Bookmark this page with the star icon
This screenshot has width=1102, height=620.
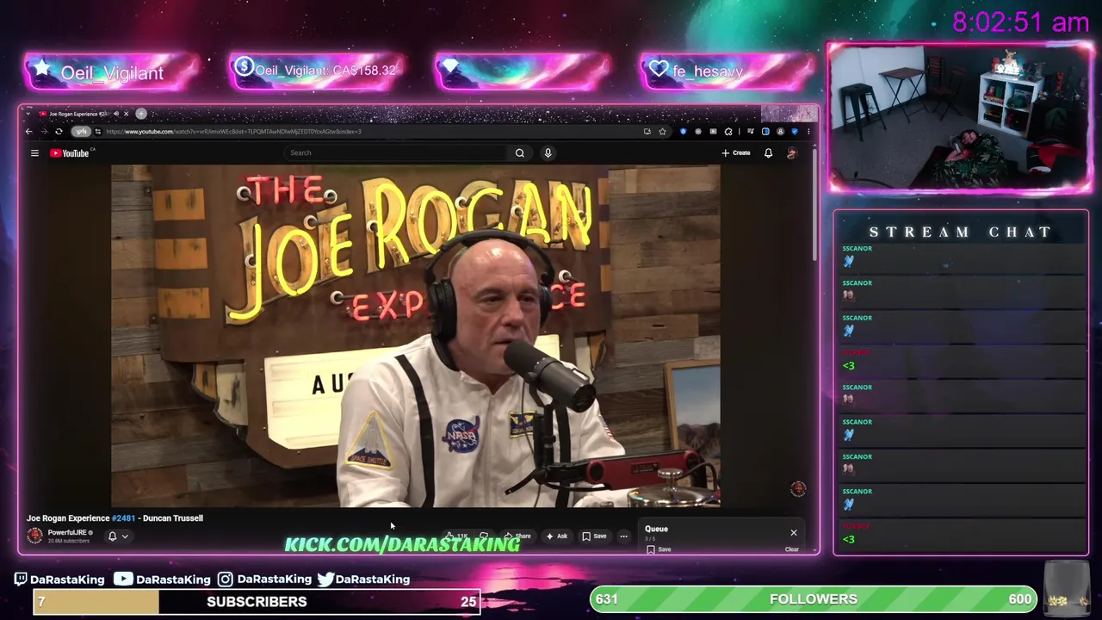662,132
